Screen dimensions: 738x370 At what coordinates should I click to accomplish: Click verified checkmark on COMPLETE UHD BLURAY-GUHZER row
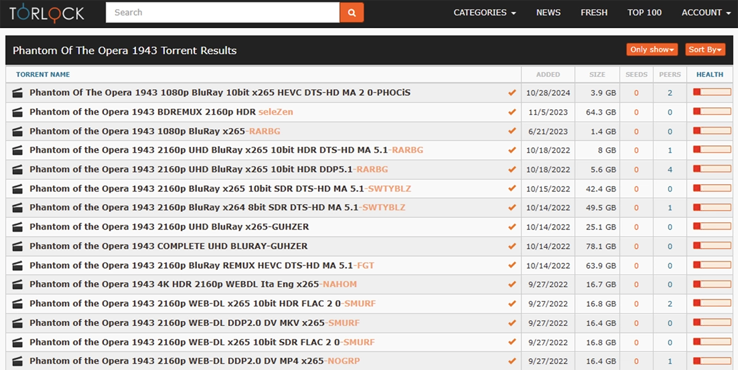pos(512,246)
